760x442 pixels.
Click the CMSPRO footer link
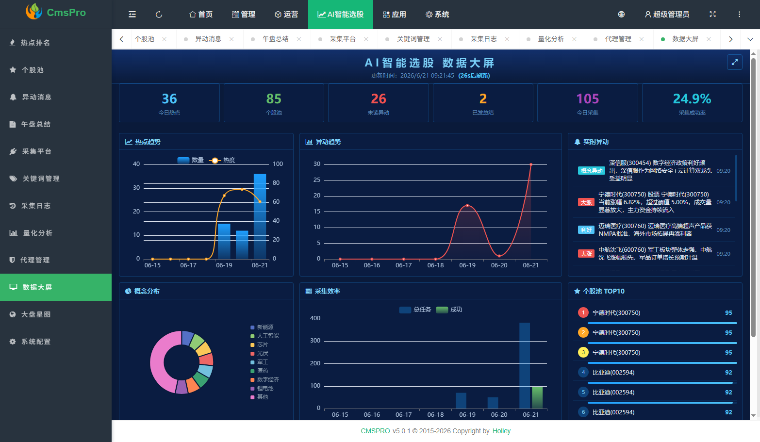(x=375, y=431)
